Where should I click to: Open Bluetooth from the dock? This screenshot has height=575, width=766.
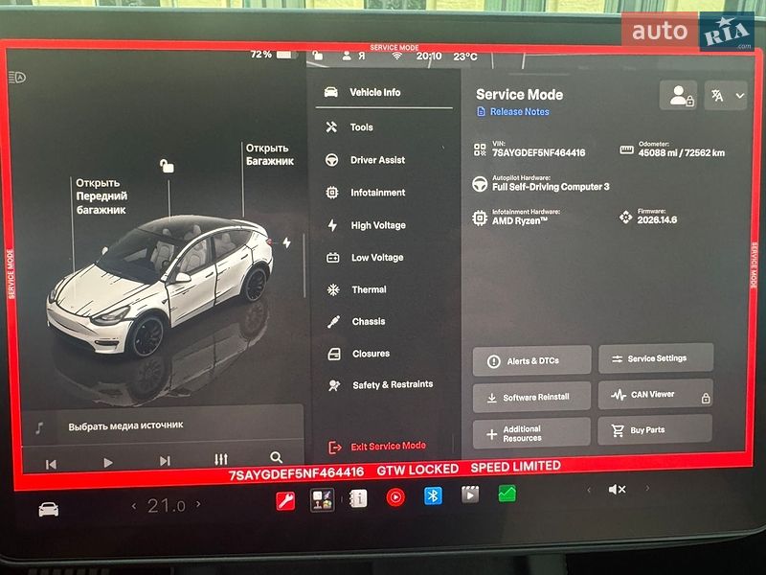[433, 496]
